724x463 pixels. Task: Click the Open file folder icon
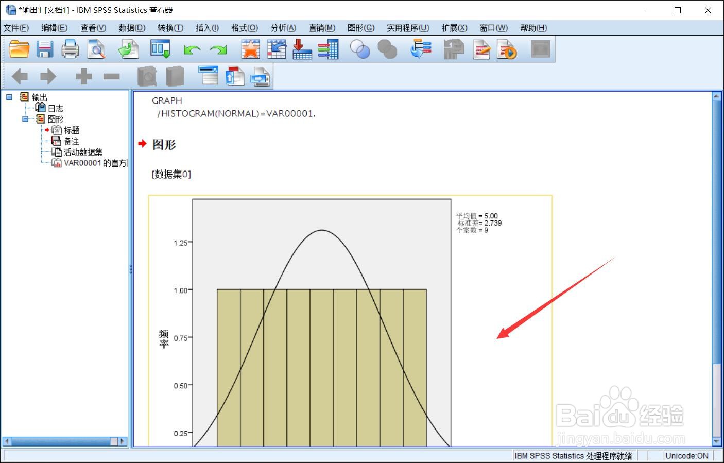(x=19, y=49)
